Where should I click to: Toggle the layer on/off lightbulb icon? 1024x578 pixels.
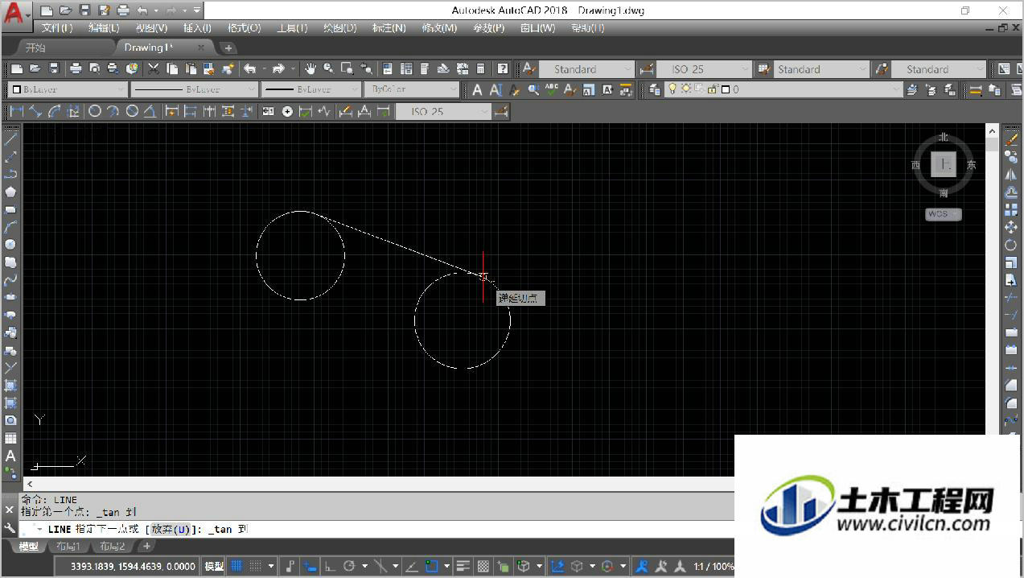point(672,89)
